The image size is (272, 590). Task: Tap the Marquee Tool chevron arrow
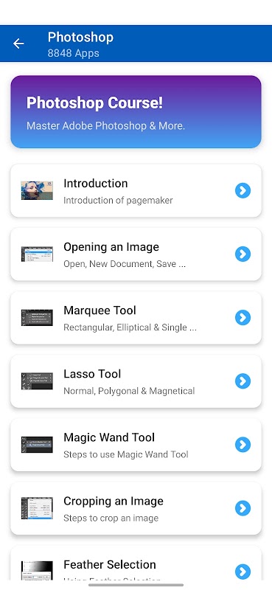click(x=243, y=318)
